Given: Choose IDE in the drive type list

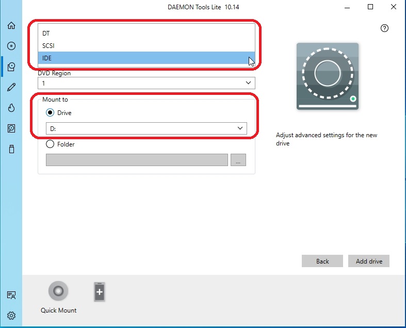Looking at the screenshot, I should [x=147, y=58].
